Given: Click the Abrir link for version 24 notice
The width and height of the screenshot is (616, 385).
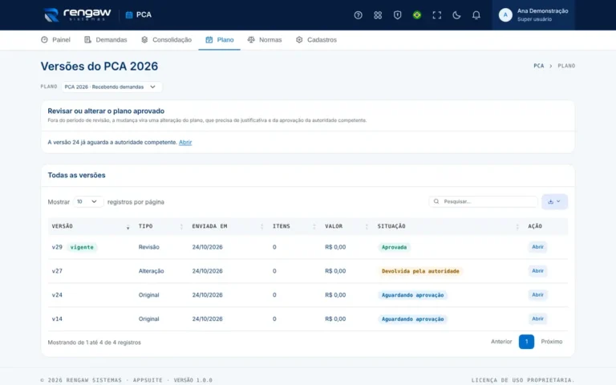Looking at the screenshot, I should [x=185, y=142].
